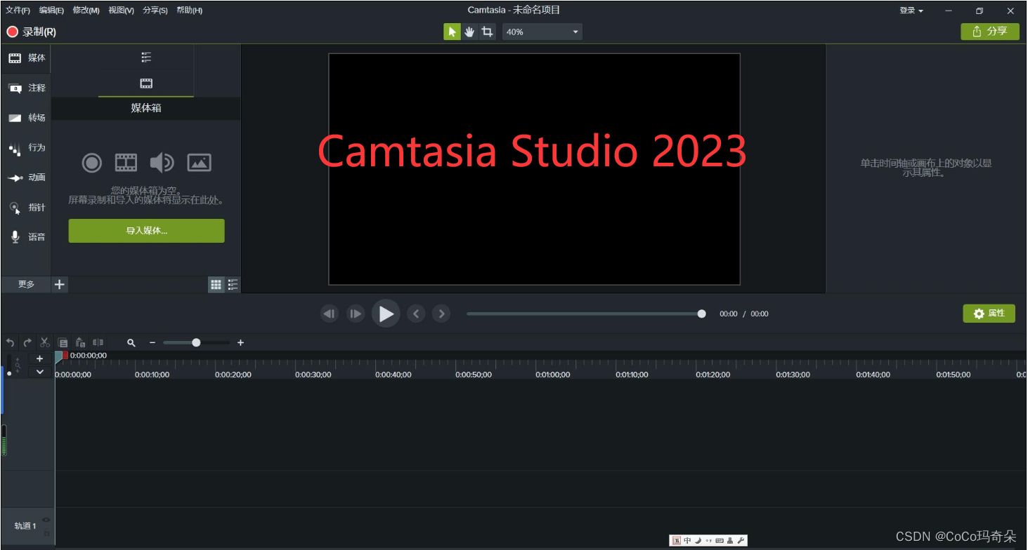Image resolution: width=1028 pixels, height=550 pixels.
Task: Select the crop mode tool
Action: 487,32
